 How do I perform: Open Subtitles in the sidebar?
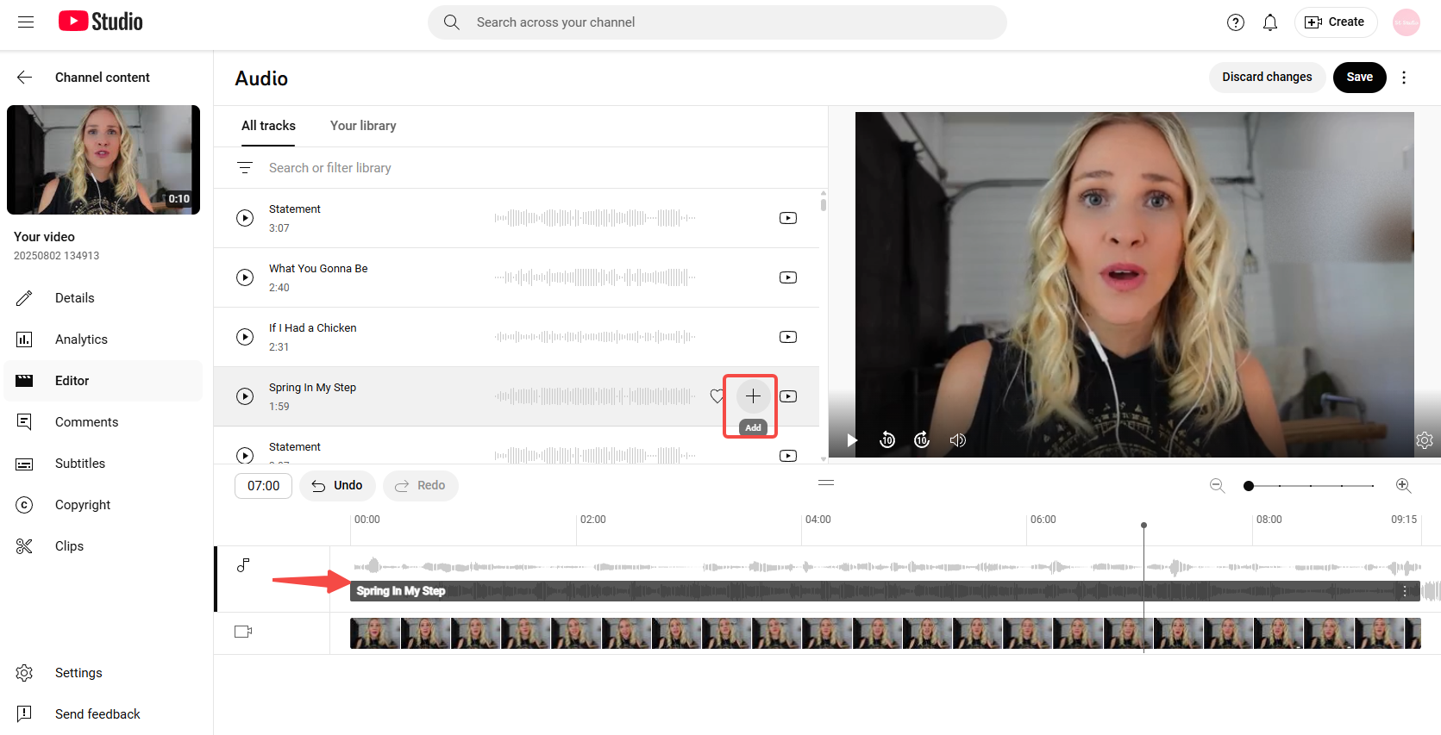point(80,464)
